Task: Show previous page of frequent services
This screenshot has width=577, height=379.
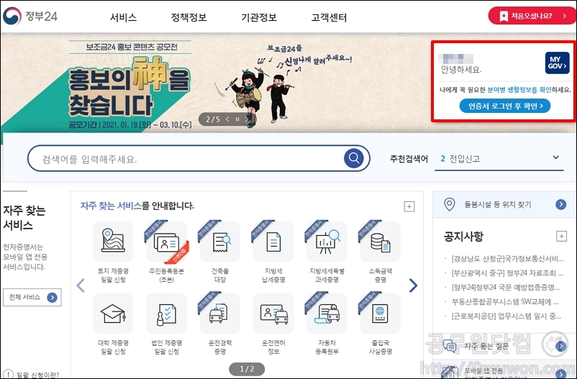Action: pos(81,286)
